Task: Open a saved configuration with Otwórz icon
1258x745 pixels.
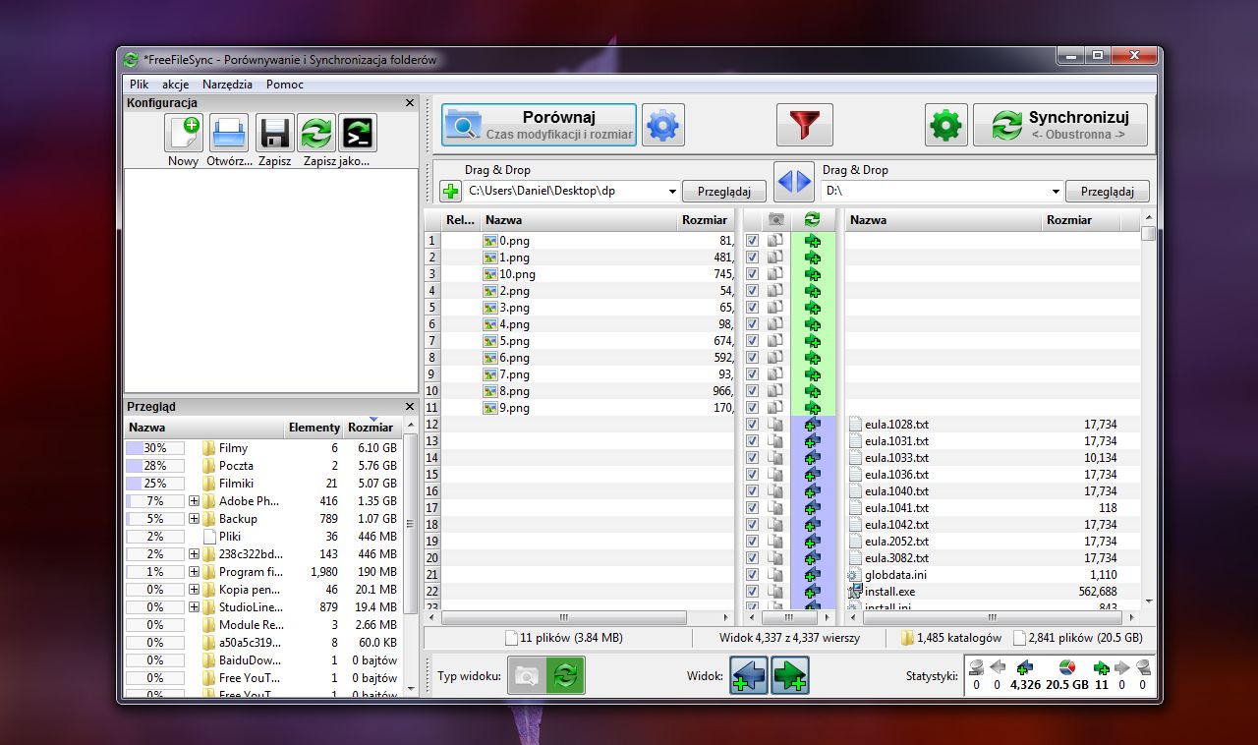Action: (x=229, y=134)
